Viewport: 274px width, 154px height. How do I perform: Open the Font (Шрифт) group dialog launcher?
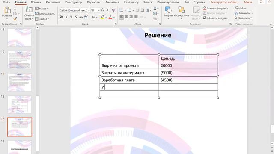[x=116, y=24]
